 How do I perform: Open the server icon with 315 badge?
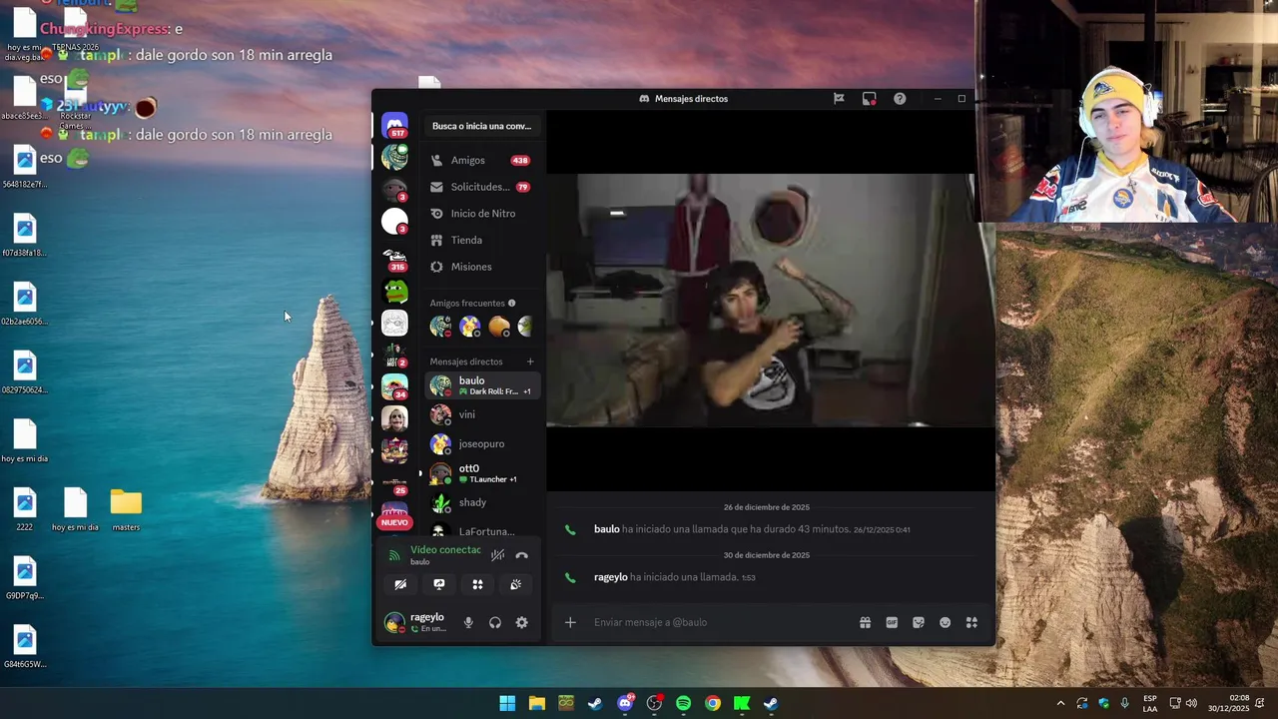[395, 259]
